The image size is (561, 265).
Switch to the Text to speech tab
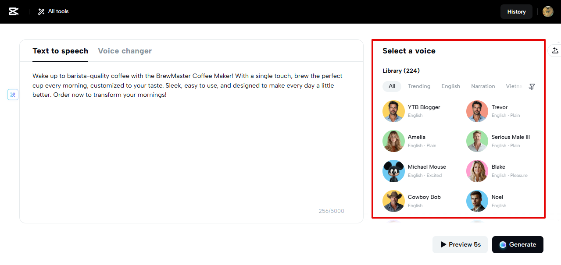[x=60, y=51]
